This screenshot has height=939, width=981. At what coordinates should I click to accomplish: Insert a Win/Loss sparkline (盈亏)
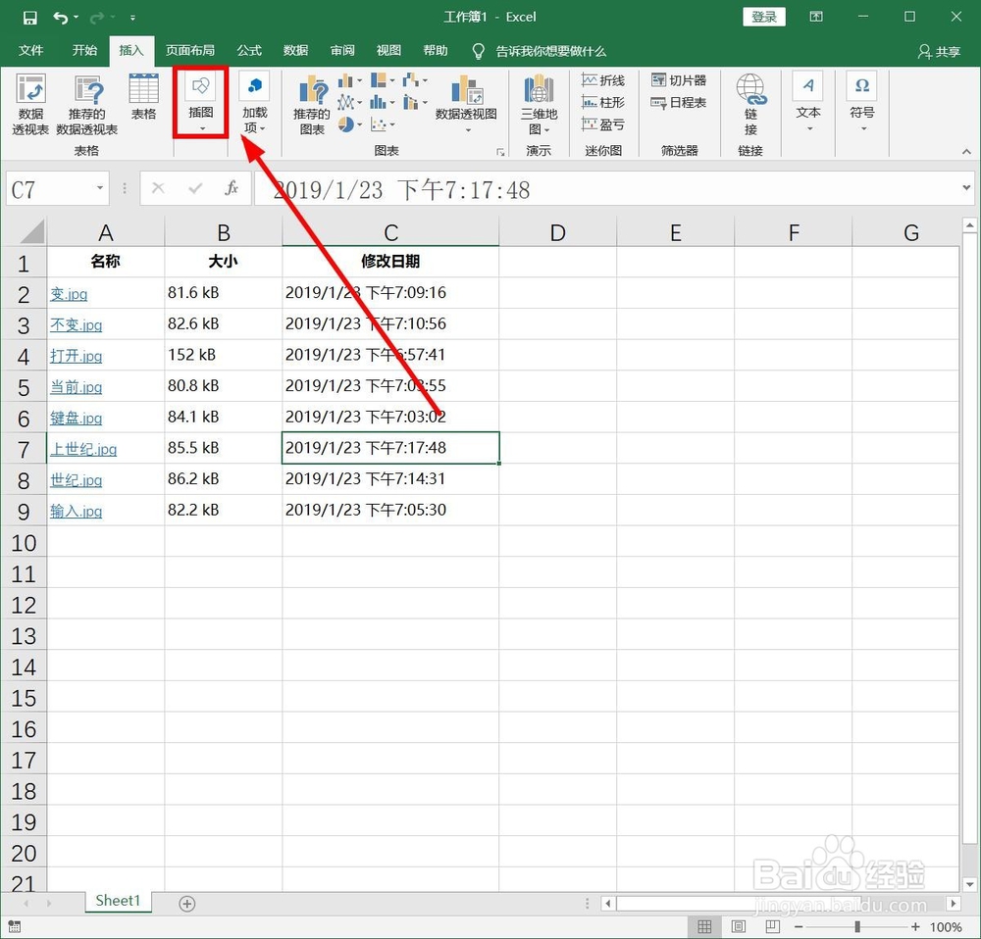(602, 124)
